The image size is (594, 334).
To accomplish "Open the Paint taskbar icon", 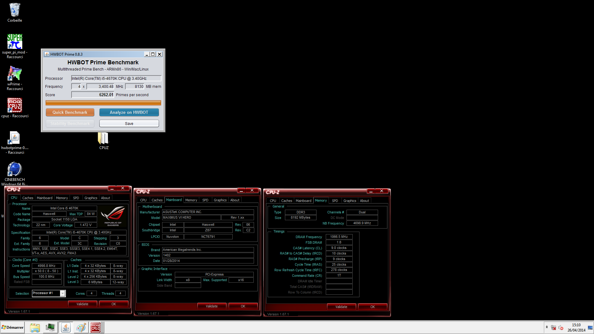I will point(81,328).
